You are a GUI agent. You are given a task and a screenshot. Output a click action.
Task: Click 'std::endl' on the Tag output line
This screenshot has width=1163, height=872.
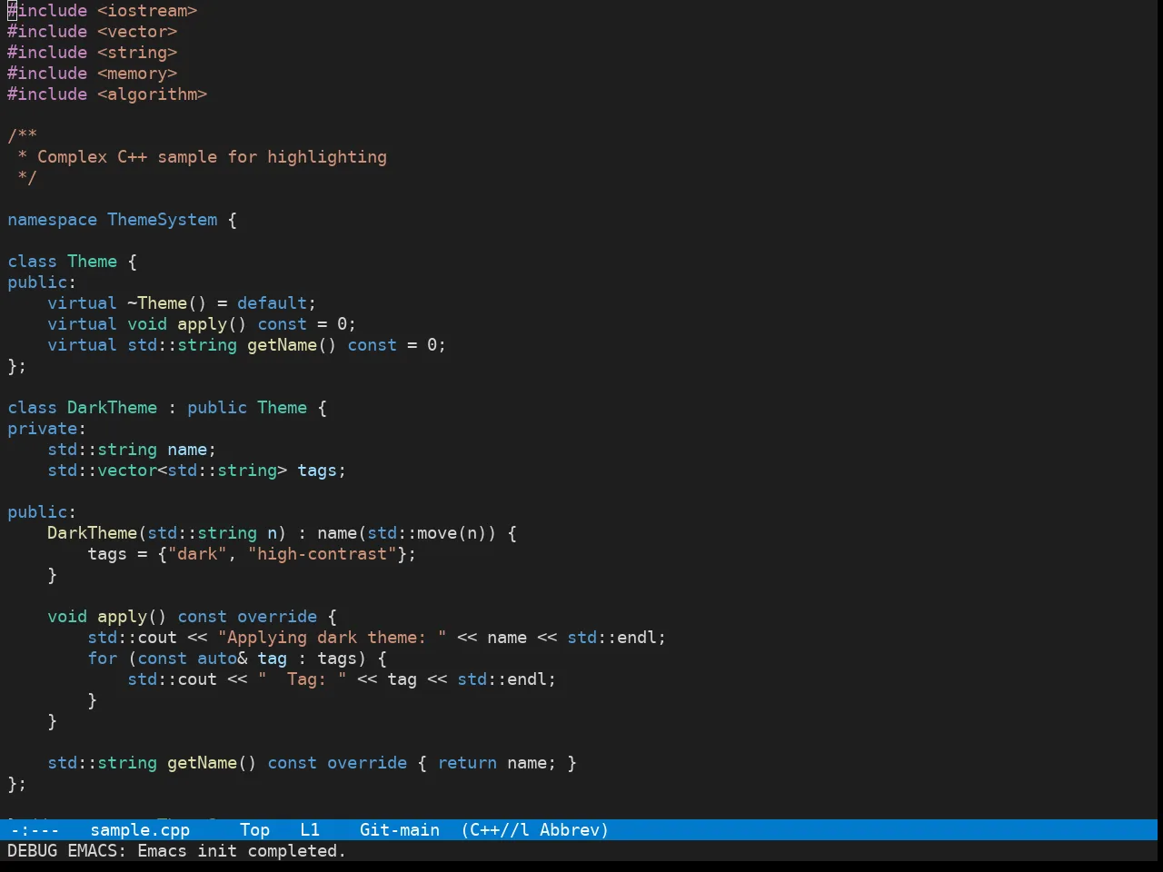pyautogui.click(x=502, y=679)
